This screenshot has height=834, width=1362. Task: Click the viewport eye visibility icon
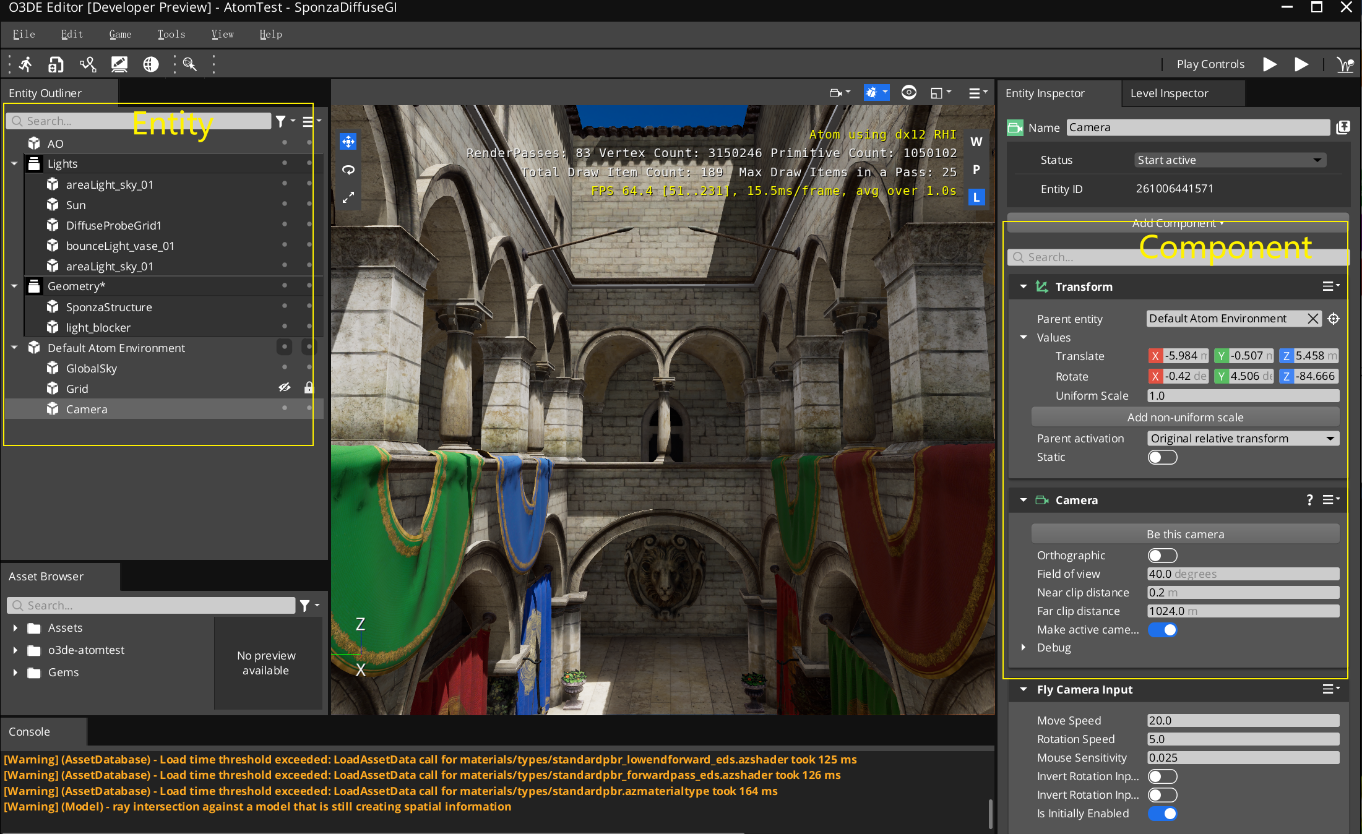click(908, 93)
